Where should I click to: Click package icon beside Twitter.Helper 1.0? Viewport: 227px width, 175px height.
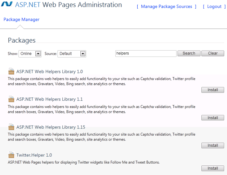[11, 155]
